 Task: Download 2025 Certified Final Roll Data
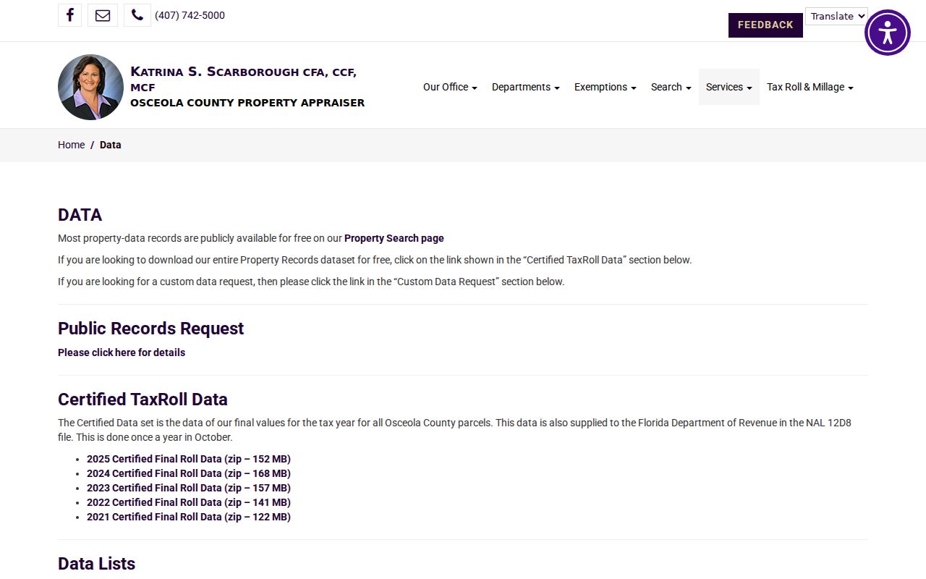189,459
